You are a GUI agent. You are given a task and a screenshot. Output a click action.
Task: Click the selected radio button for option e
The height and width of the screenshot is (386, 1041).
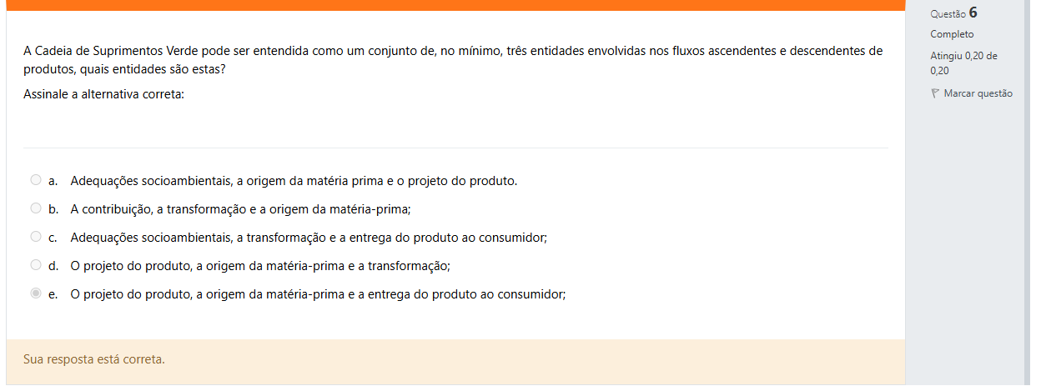point(35,293)
